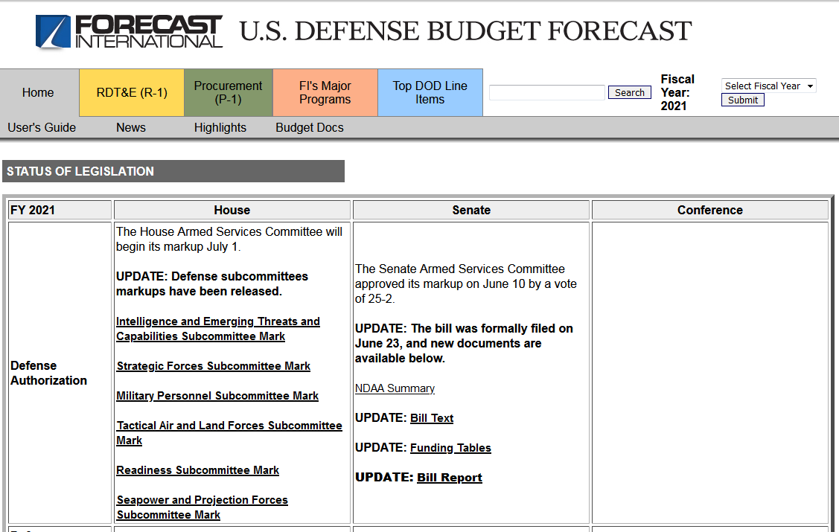Select News from the menu bar
Viewport: 839px width, 532px height.
[x=130, y=127]
